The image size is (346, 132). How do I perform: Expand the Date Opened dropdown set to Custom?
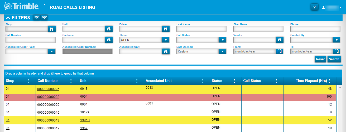(x=223, y=51)
